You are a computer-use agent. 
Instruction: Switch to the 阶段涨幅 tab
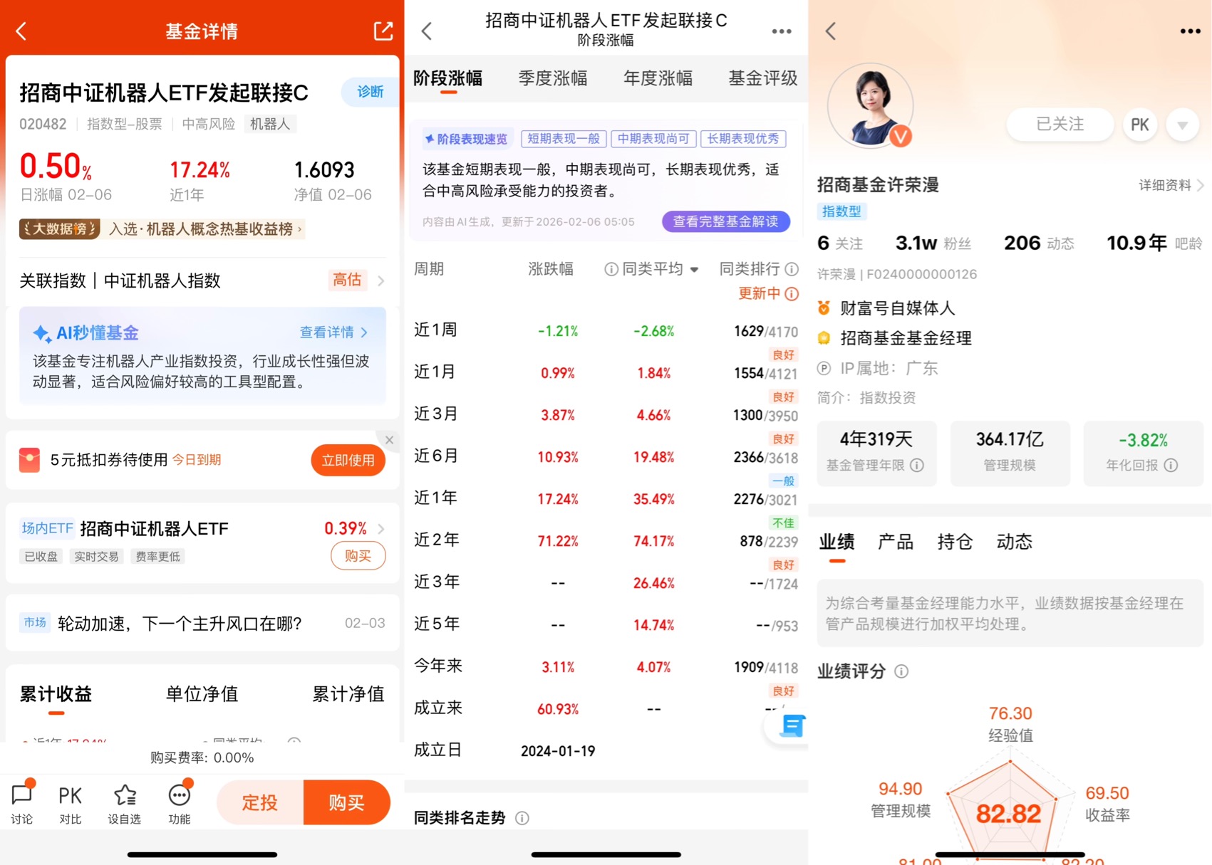[x=447, y=78]
